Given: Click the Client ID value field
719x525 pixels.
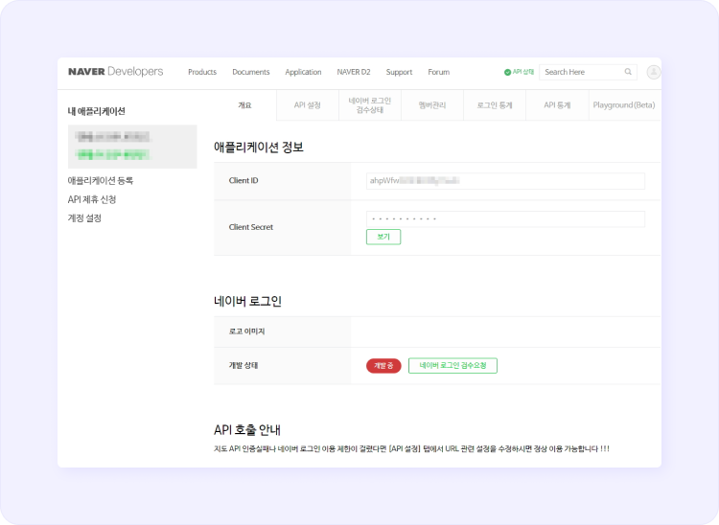Looking at the screenshot, I should coord(505,181).
